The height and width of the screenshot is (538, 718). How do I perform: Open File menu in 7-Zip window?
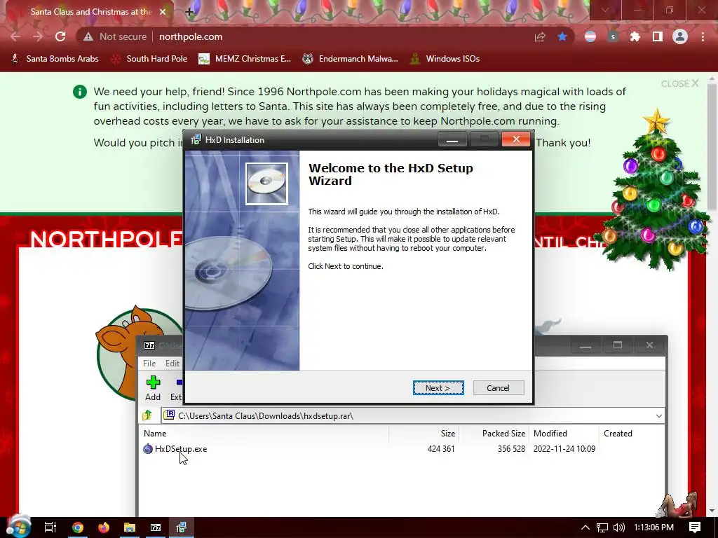(x=149, y=364)
